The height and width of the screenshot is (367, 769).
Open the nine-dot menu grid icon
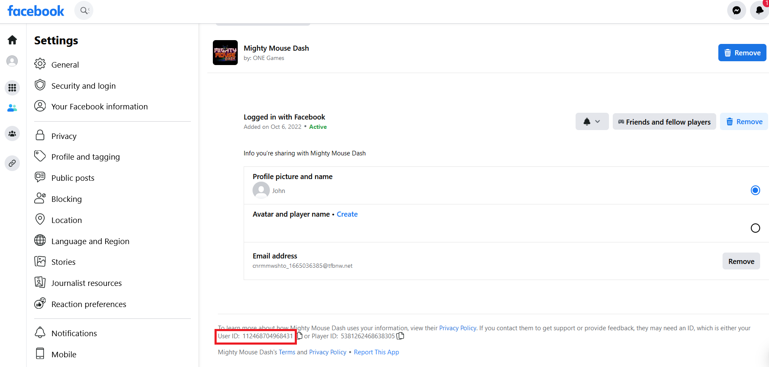coord(12,88)
